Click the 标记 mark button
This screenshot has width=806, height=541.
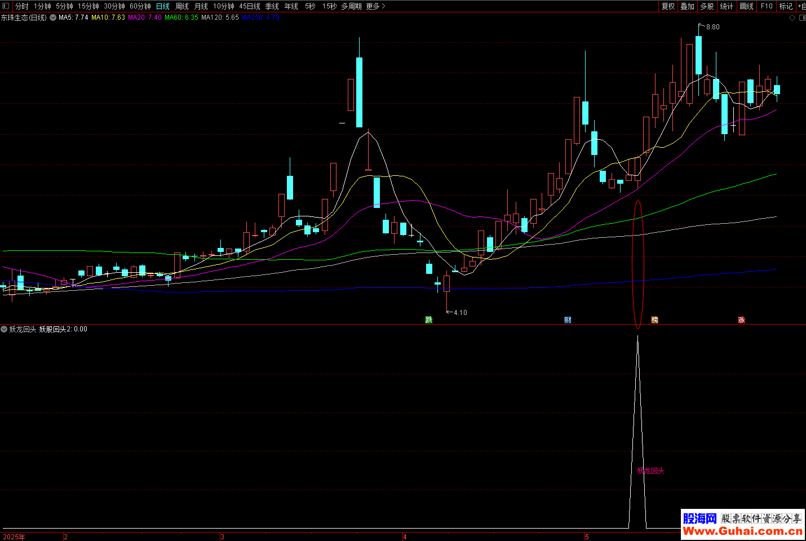[x=786, y=6]
